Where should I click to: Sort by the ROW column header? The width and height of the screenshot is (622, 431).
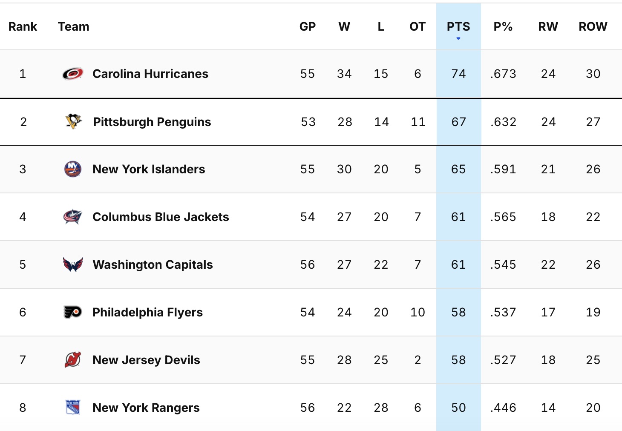pyautogui.click(x=593, y=26)
